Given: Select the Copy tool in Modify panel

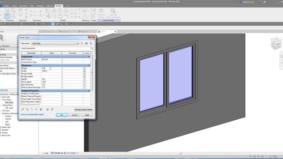Looking at the screenshot, I should click(x=54, y=16).
